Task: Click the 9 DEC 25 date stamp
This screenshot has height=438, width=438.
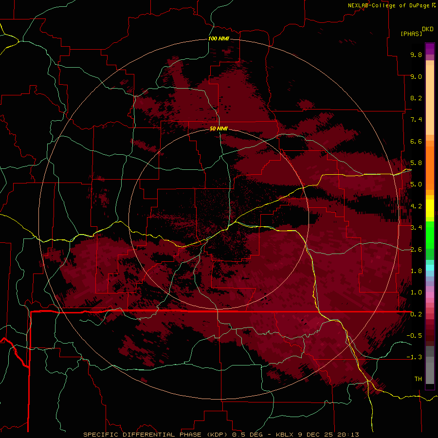Action: click(316, 435)
